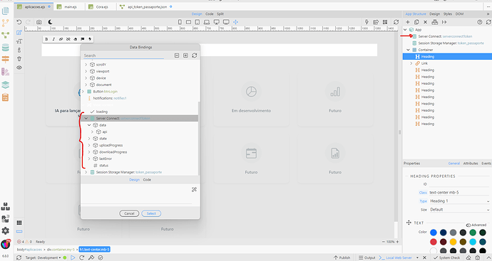Open the File Manager sidebar icon

[x=5, y=11]
